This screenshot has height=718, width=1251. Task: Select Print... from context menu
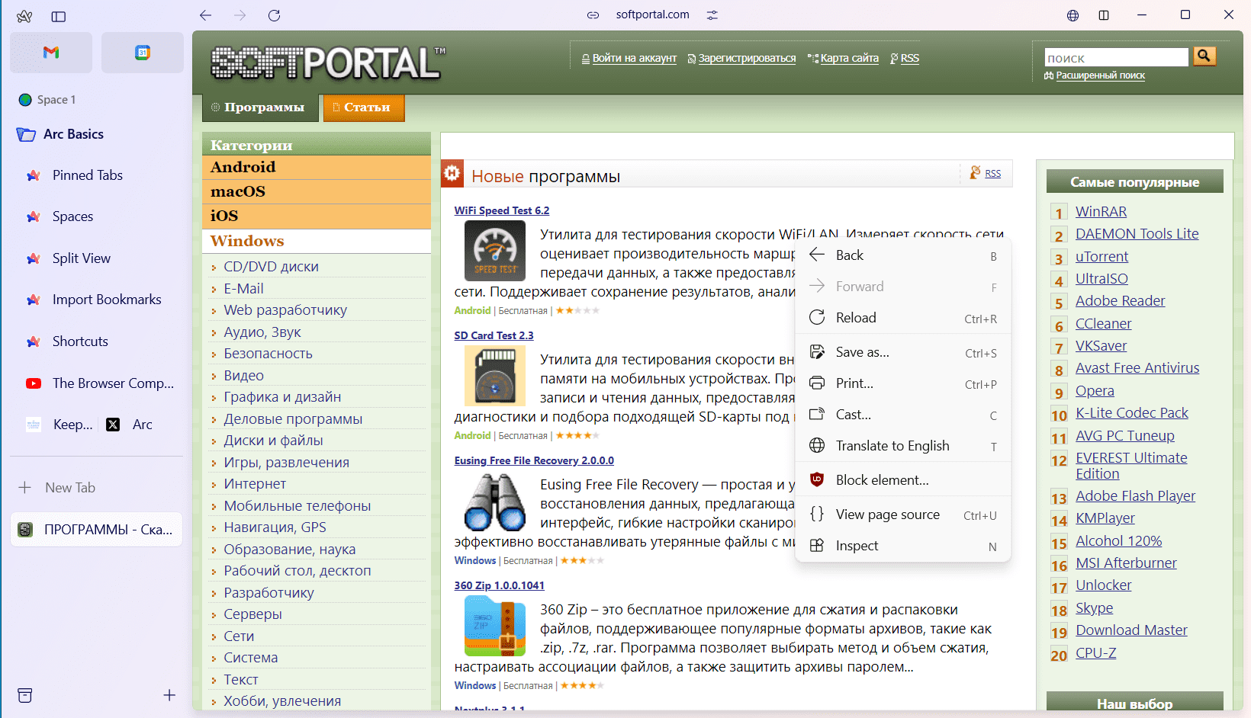point(903,383)
